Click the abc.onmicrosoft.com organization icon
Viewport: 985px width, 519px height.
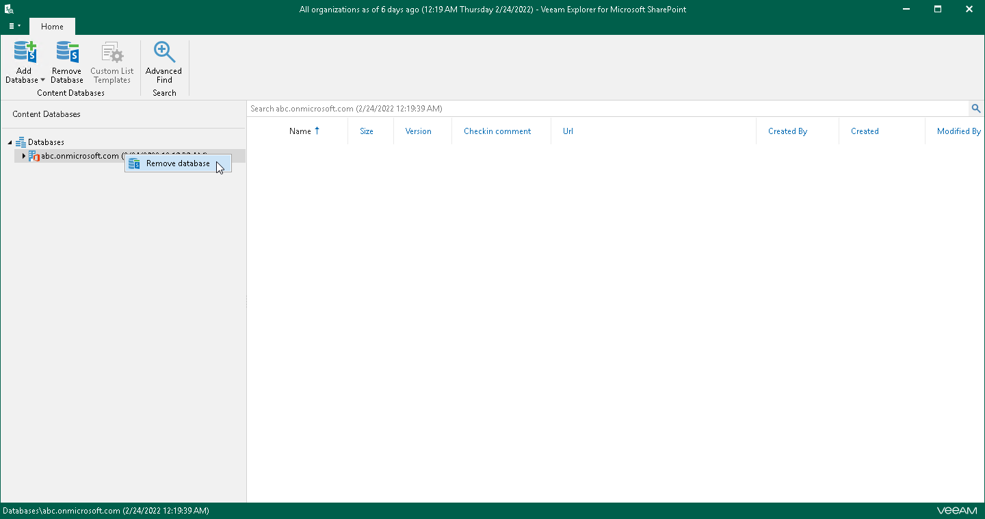(x=34, y=156)
